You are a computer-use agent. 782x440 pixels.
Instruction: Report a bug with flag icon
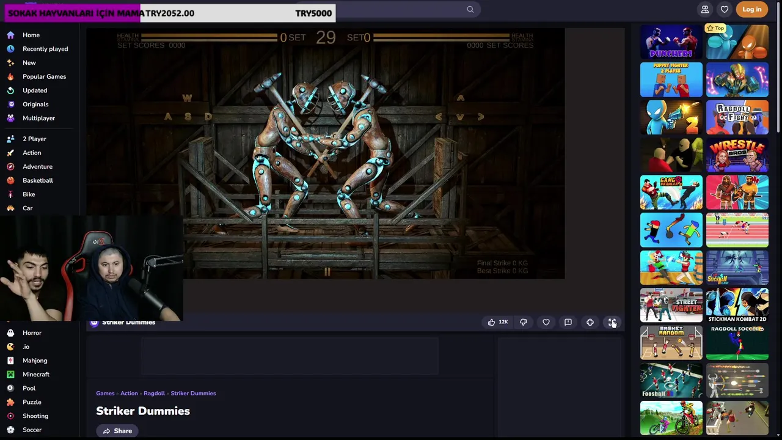click(x=568, y=322)
